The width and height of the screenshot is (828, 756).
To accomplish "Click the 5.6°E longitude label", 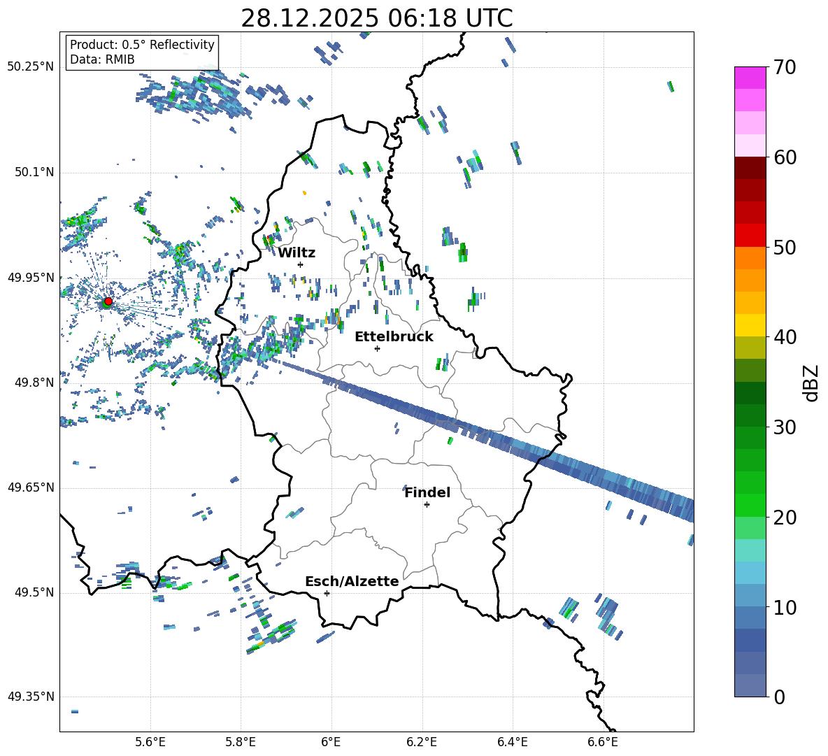I will click(150, 742).
